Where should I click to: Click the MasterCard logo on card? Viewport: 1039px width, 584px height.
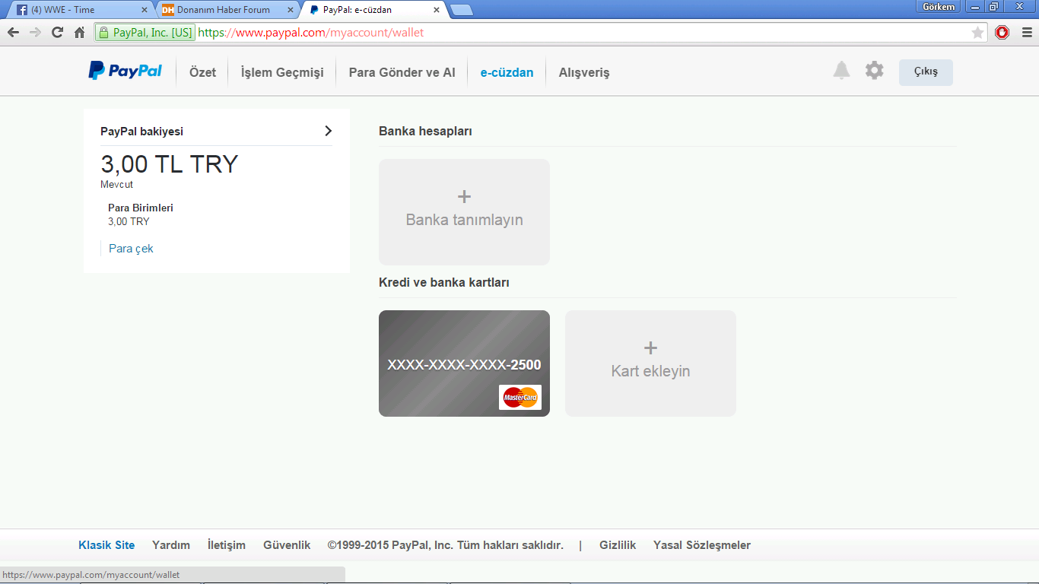(x=520, y=397)
